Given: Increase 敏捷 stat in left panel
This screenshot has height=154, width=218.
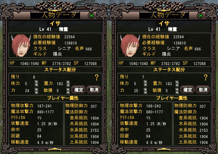Looking at the screenshot, I should [68, 89].
